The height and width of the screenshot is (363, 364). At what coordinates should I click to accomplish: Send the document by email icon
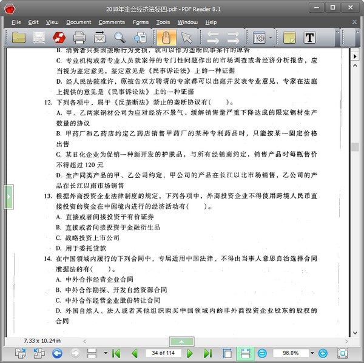click(x=99, y=38)
